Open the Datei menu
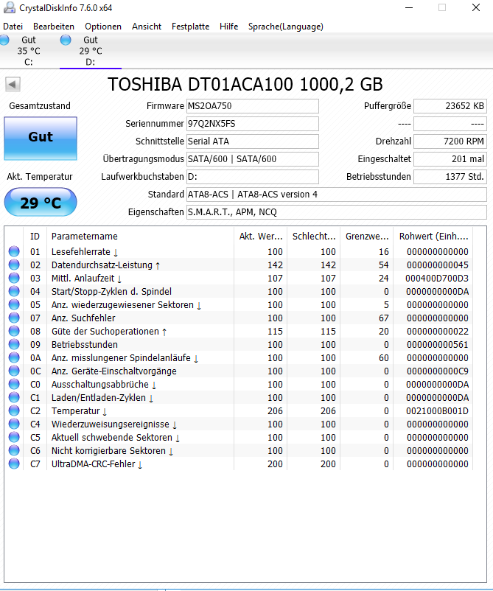Image resolution: width=493 pixels, height=591 pixels. [x=13, y=27]
